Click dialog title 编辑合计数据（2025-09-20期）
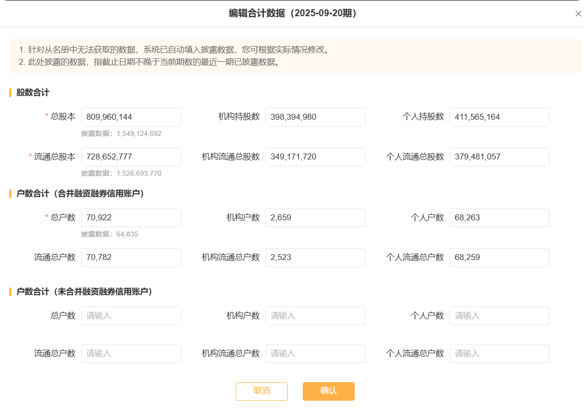 point(292,13)
